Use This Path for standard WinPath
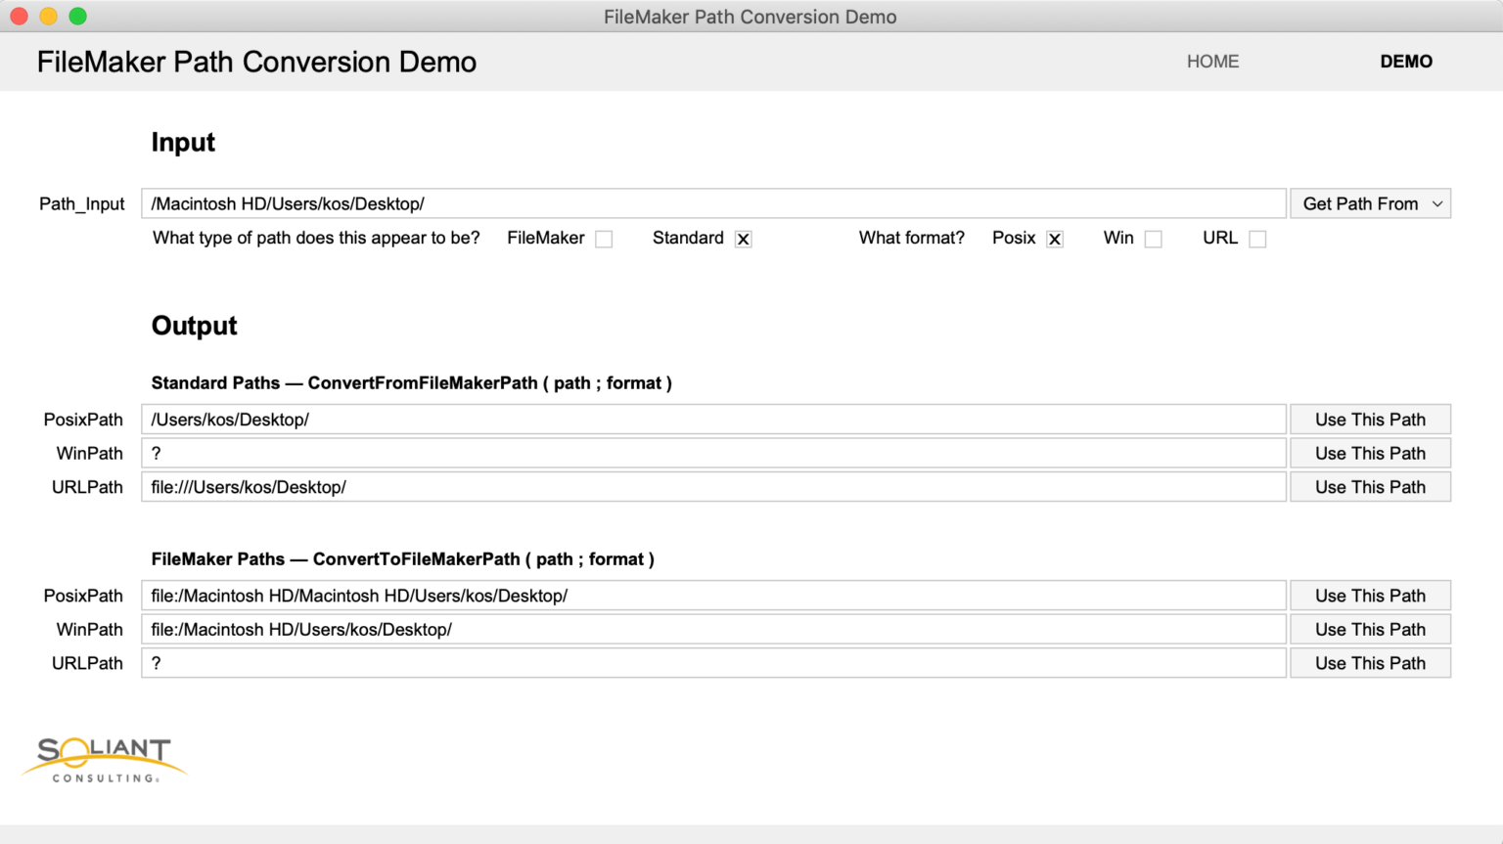This screenshot has width=1503, height=844. [x=1369, y=453]
